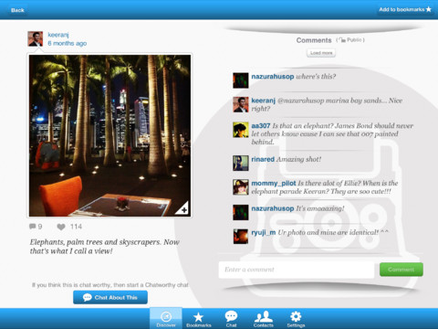
Task: Click the Enter a comment field
Action: 297,270
